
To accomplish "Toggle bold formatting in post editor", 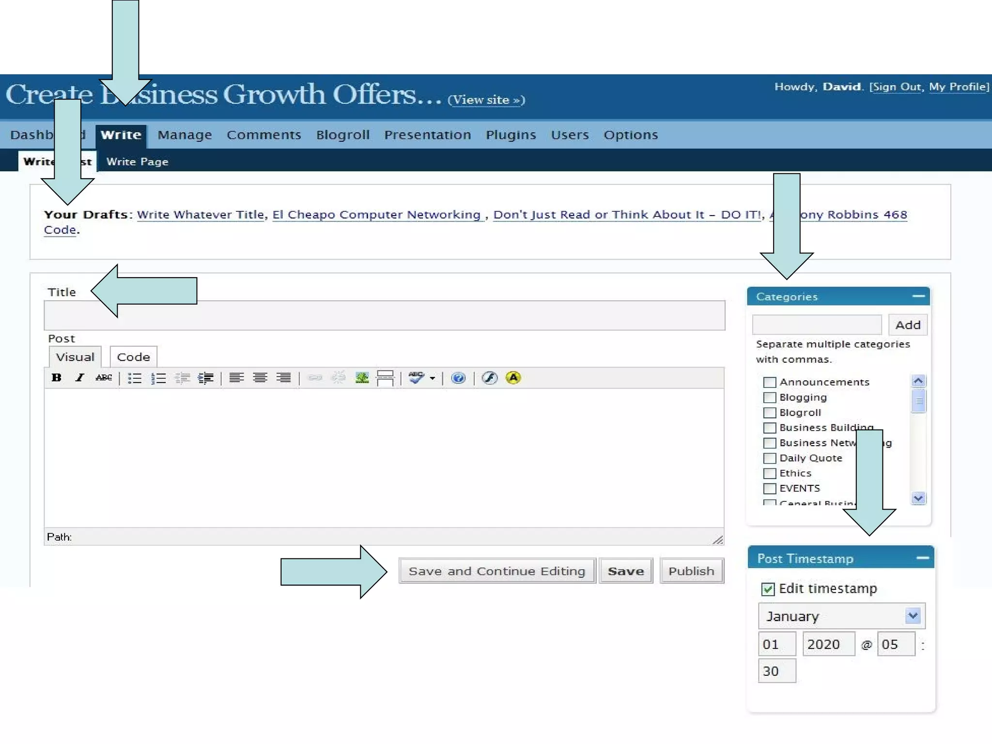I will [x=57, y=378].
